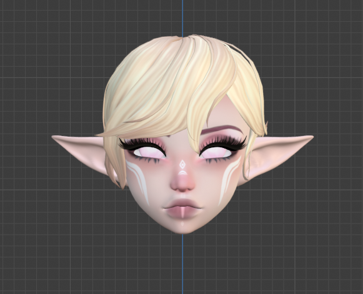Click the blue vertical axis line above the head
363x294 pixels.
182,18
